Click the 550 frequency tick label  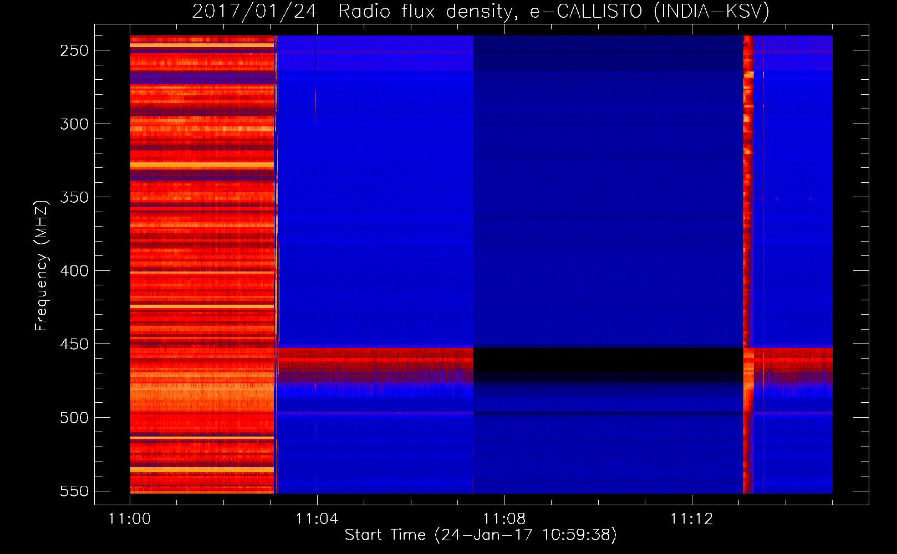[x=74, y=491]
